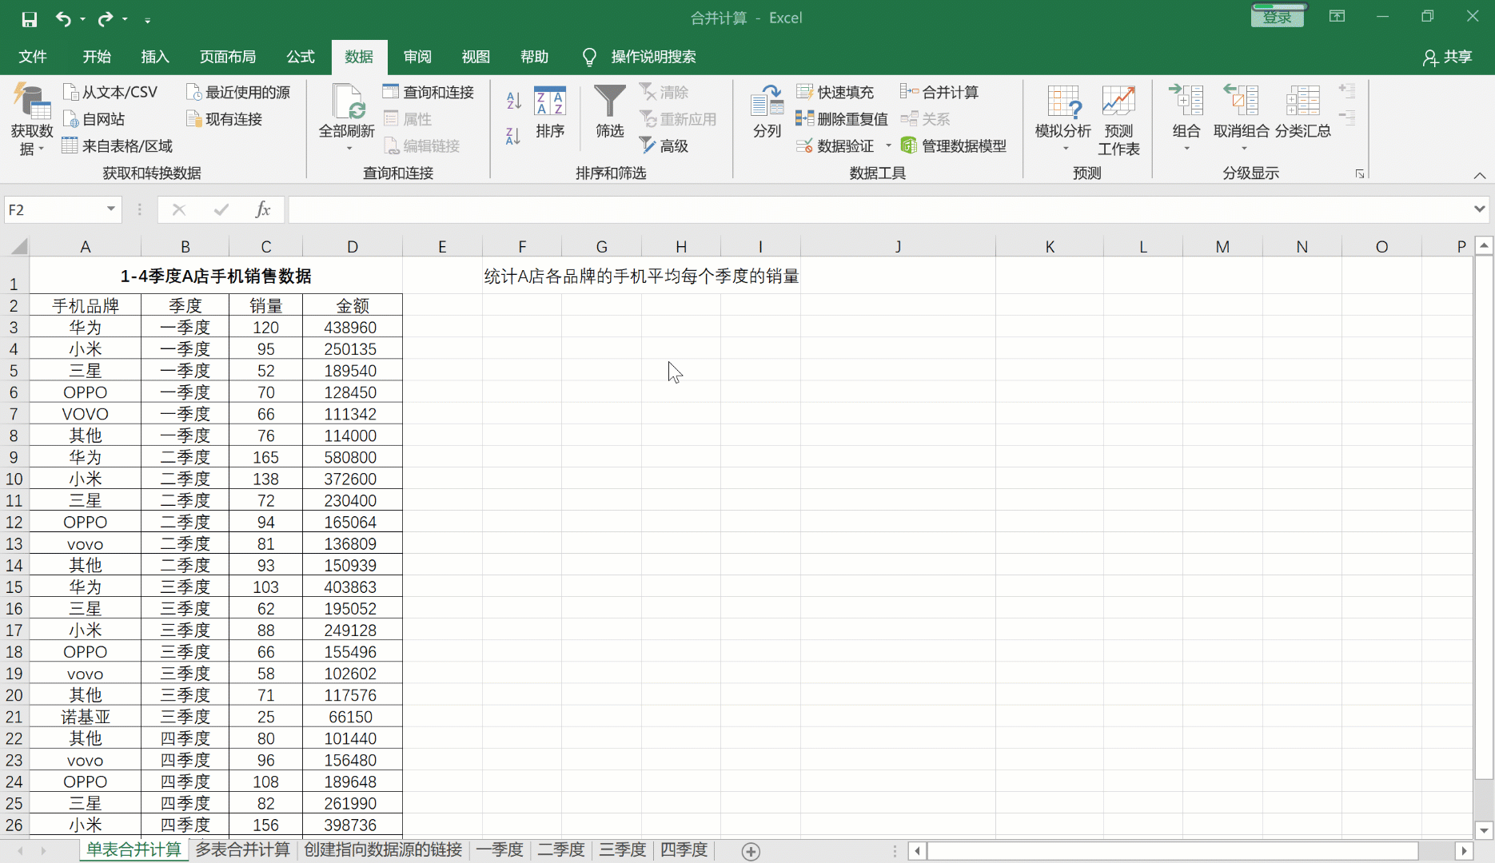
Task: Expand the Get Data (获取数据) dropdown arrow
Action: (x=41, y=149)
